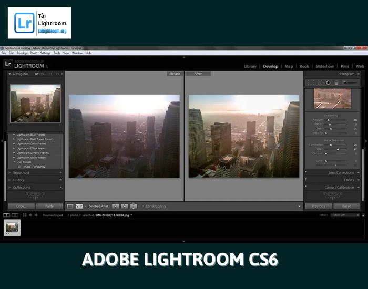This screenshot has height=289, width=368.
Task: Select the Spot Removal tool icon
Action: 319,82
